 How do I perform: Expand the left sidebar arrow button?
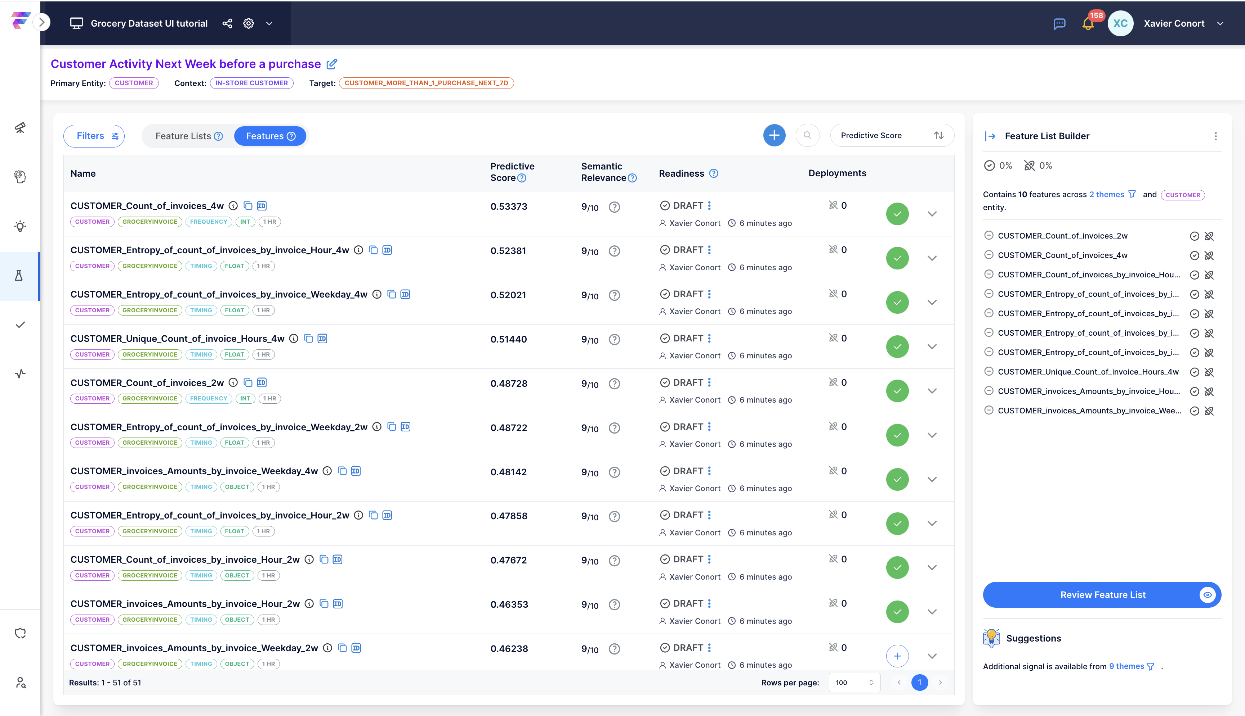click(x=42, y=22)
